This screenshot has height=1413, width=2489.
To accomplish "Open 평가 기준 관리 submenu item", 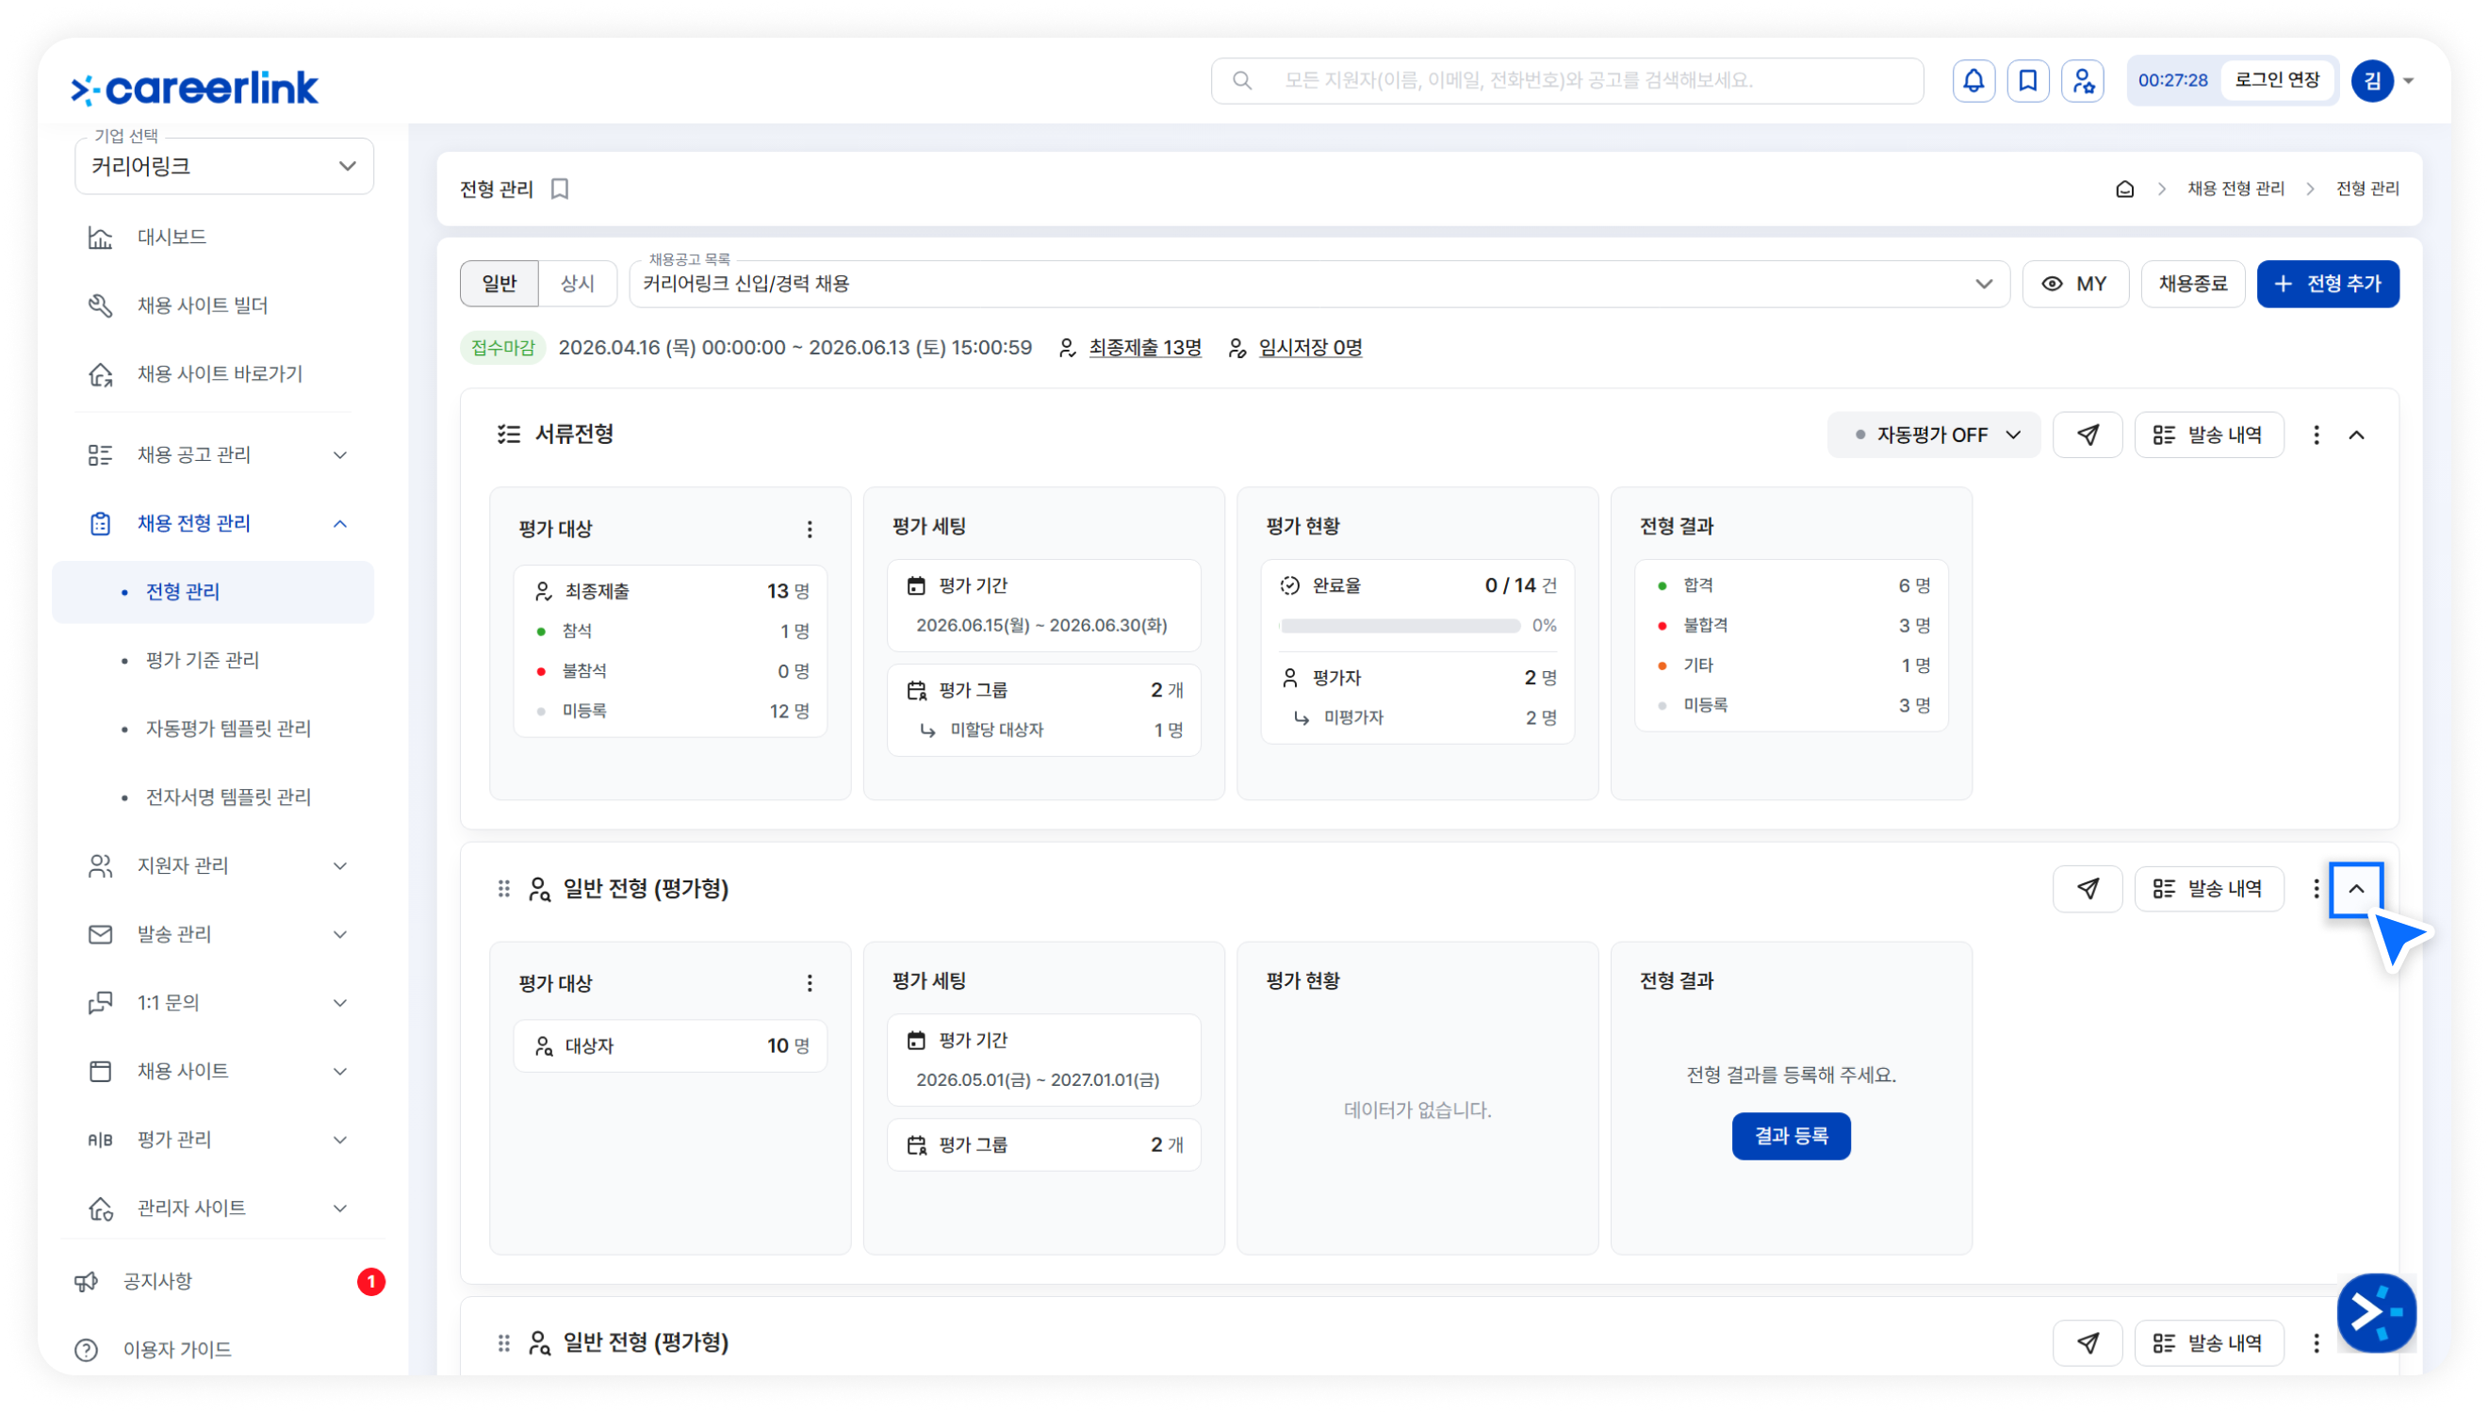I will [202, 660].
